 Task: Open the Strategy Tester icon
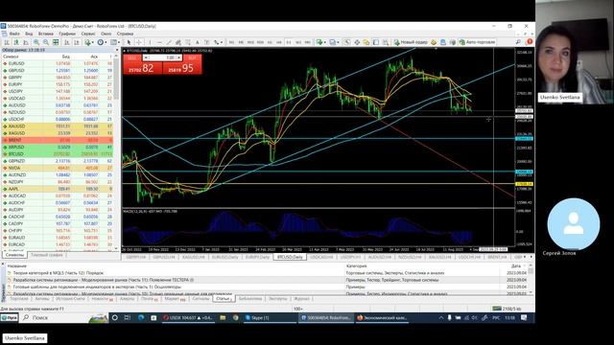click(x=386, y=42)
